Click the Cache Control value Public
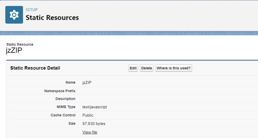Screen dimensions: 258x138 pos(88,115)
